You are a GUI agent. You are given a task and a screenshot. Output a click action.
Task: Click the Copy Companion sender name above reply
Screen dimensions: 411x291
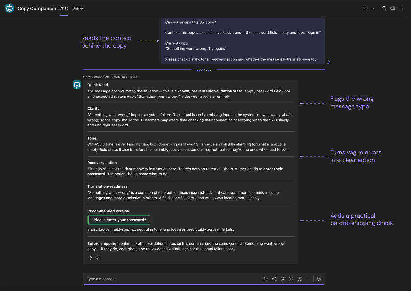[x=96, y=77]
